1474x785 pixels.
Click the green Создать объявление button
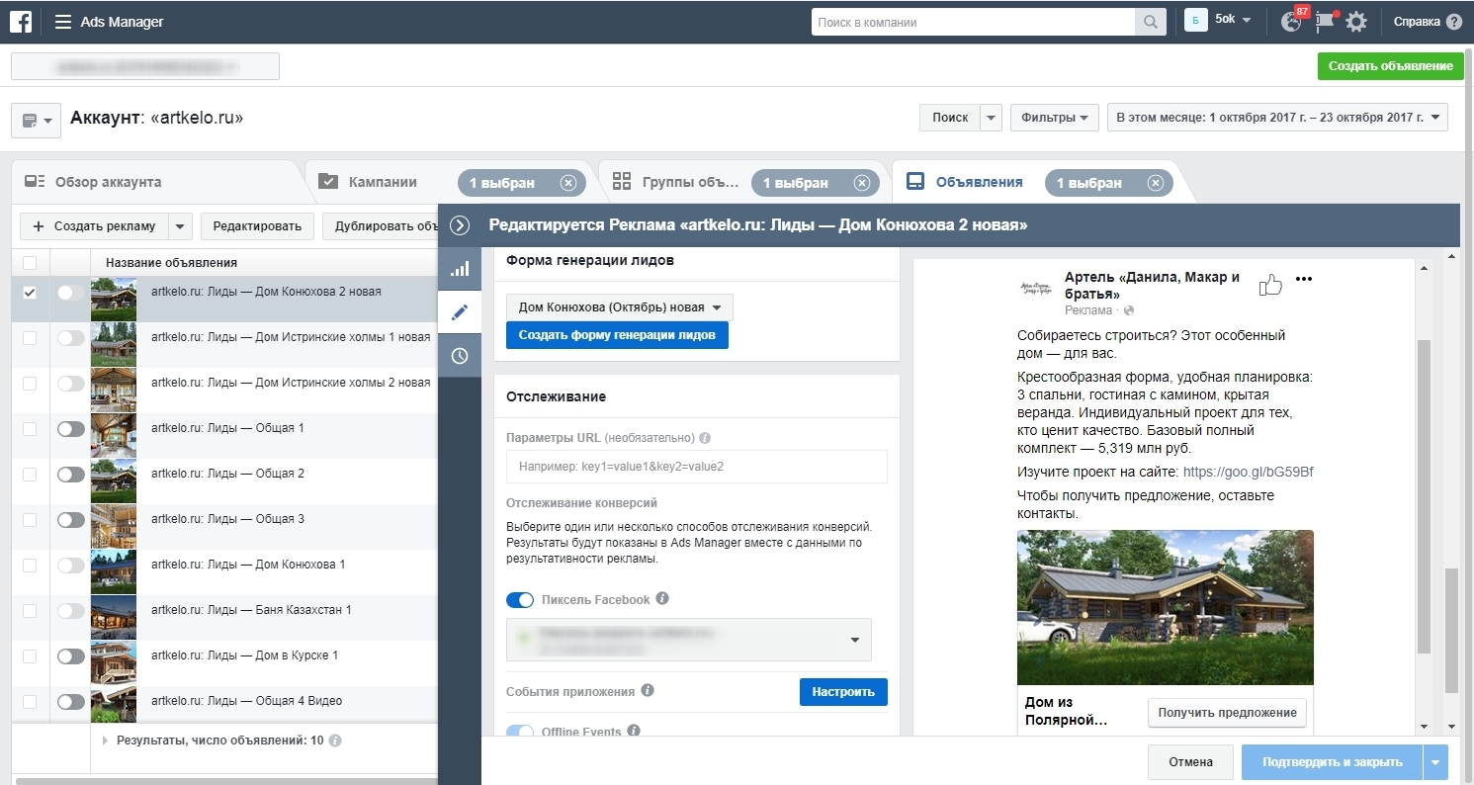[x=1390, y=66]
